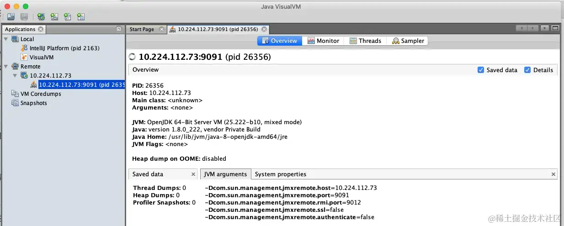This screenshot has width=564, height=226.
Task: Click the 10.224.112.73 remote host icon
Action: (x=24, y=75)
